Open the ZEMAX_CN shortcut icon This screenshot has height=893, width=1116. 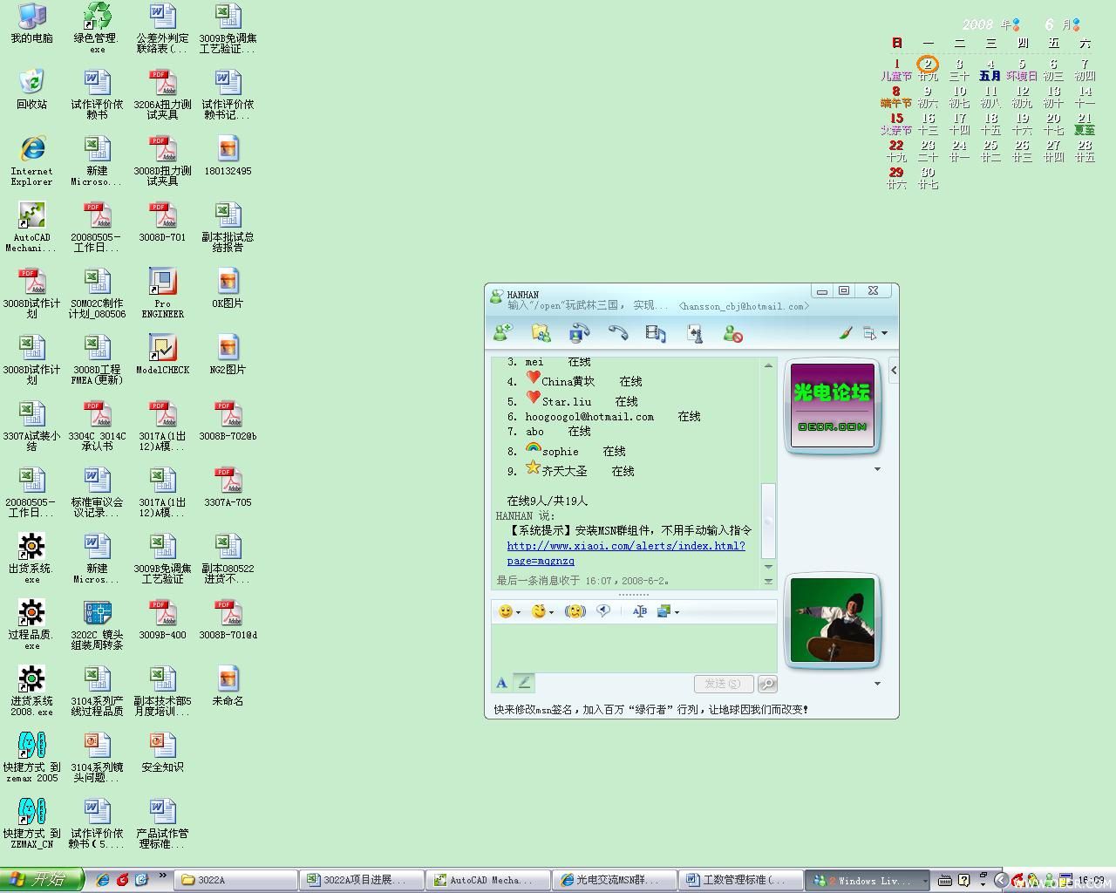[32, 823]
